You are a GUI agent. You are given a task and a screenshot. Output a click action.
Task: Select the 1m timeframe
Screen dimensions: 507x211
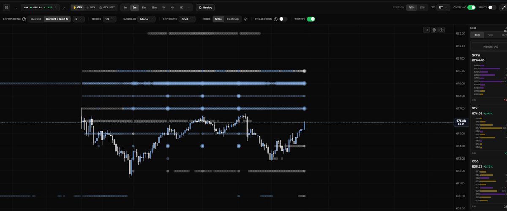coord(125,8)
